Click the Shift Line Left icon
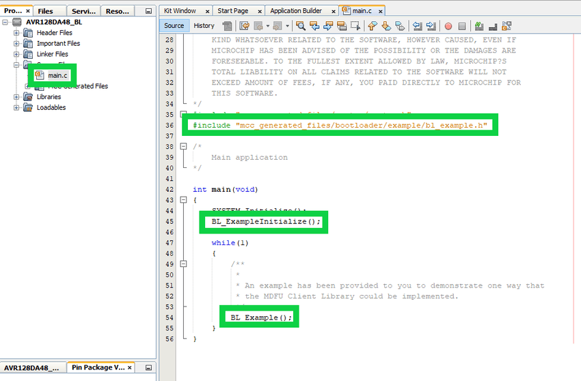Screen dimensions: 581x381 (417, 26)
